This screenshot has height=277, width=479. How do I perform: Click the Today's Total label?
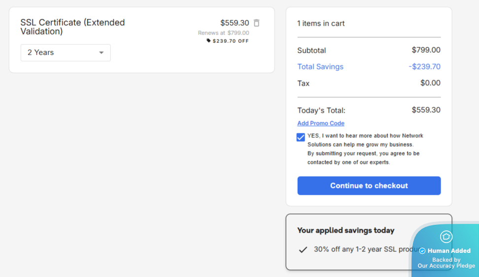coord(321,111)
